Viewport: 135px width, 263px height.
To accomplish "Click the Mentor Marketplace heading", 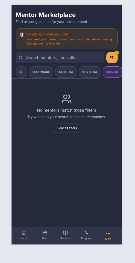I will [46, 15].
